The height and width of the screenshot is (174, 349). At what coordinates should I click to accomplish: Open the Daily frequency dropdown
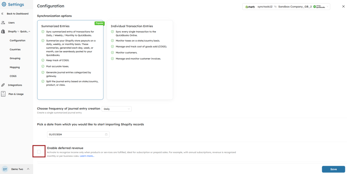coord(117,109)
